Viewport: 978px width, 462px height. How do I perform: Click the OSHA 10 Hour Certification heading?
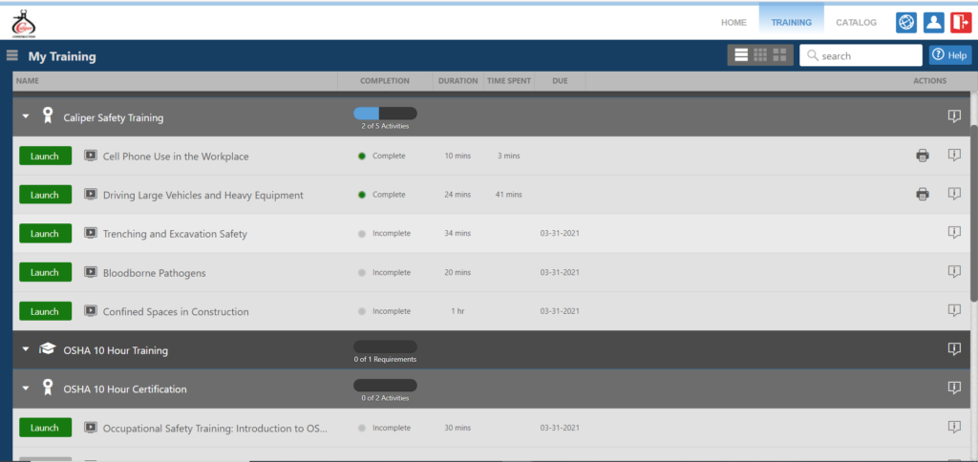pyautogui.click(x=125, y=389)
